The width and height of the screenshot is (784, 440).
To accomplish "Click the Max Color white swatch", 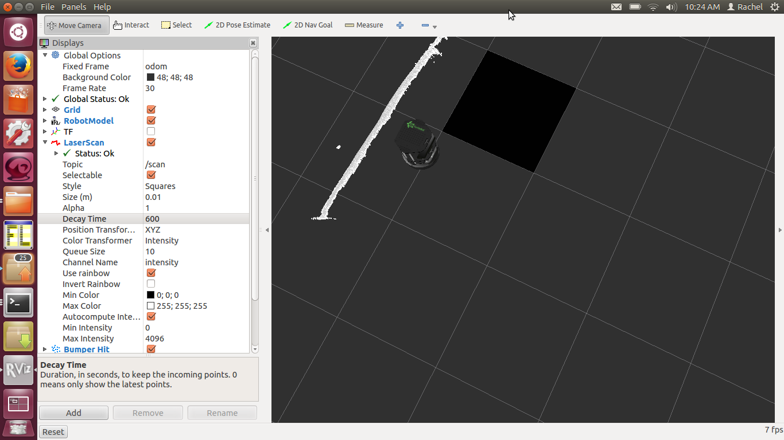I will (x=150, y=306).
